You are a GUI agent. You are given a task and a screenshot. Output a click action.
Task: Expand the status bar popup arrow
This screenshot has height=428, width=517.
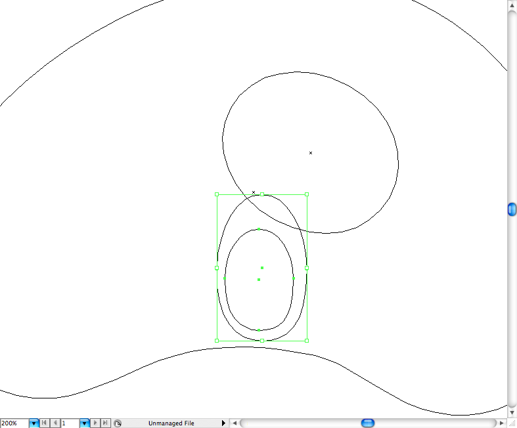pyautogui.click(x=223, y=423)
